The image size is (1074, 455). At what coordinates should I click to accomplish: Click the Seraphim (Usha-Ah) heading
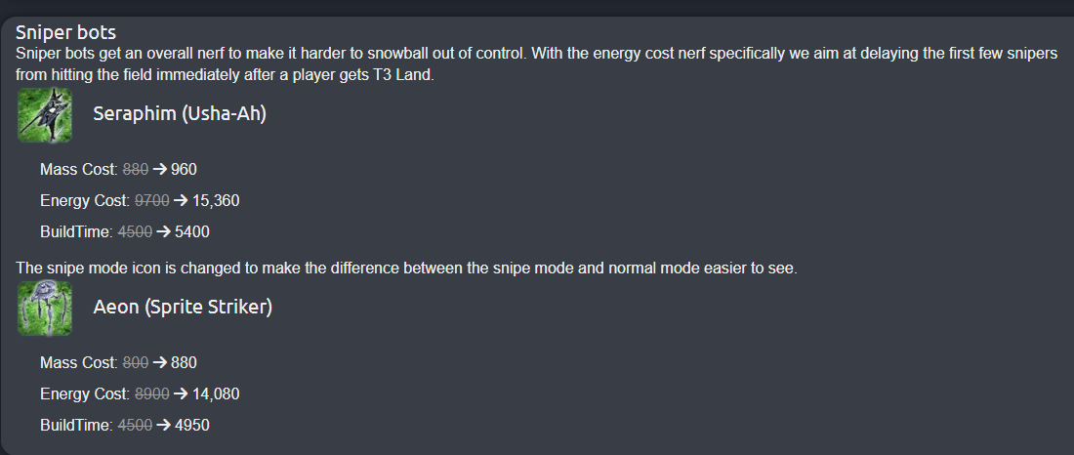point(180,113)
